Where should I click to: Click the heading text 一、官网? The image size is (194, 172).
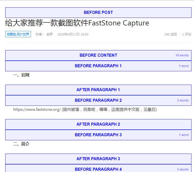coord(21,75)
